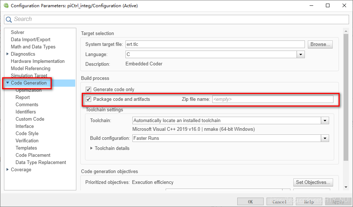Select Identifiers settings
353x207 pixels.
[25, 112]
